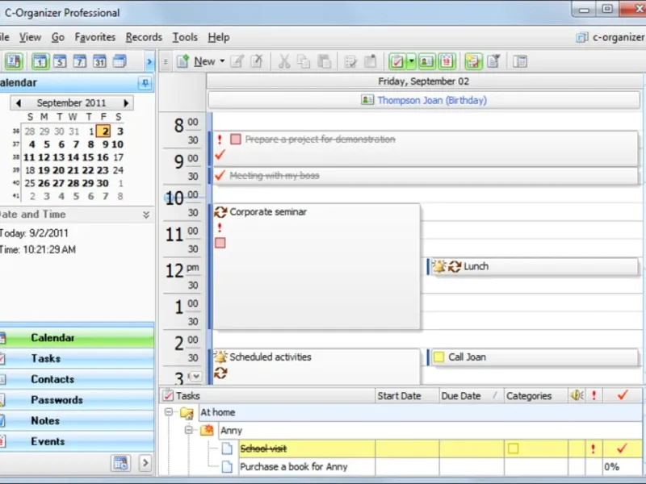Click the first green toolbar icon left of day view
This screenshot has height=484, width=646.
(x=14, y=61)
